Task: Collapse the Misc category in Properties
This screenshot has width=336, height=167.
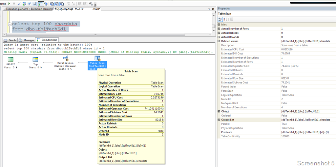Action: 219,25
